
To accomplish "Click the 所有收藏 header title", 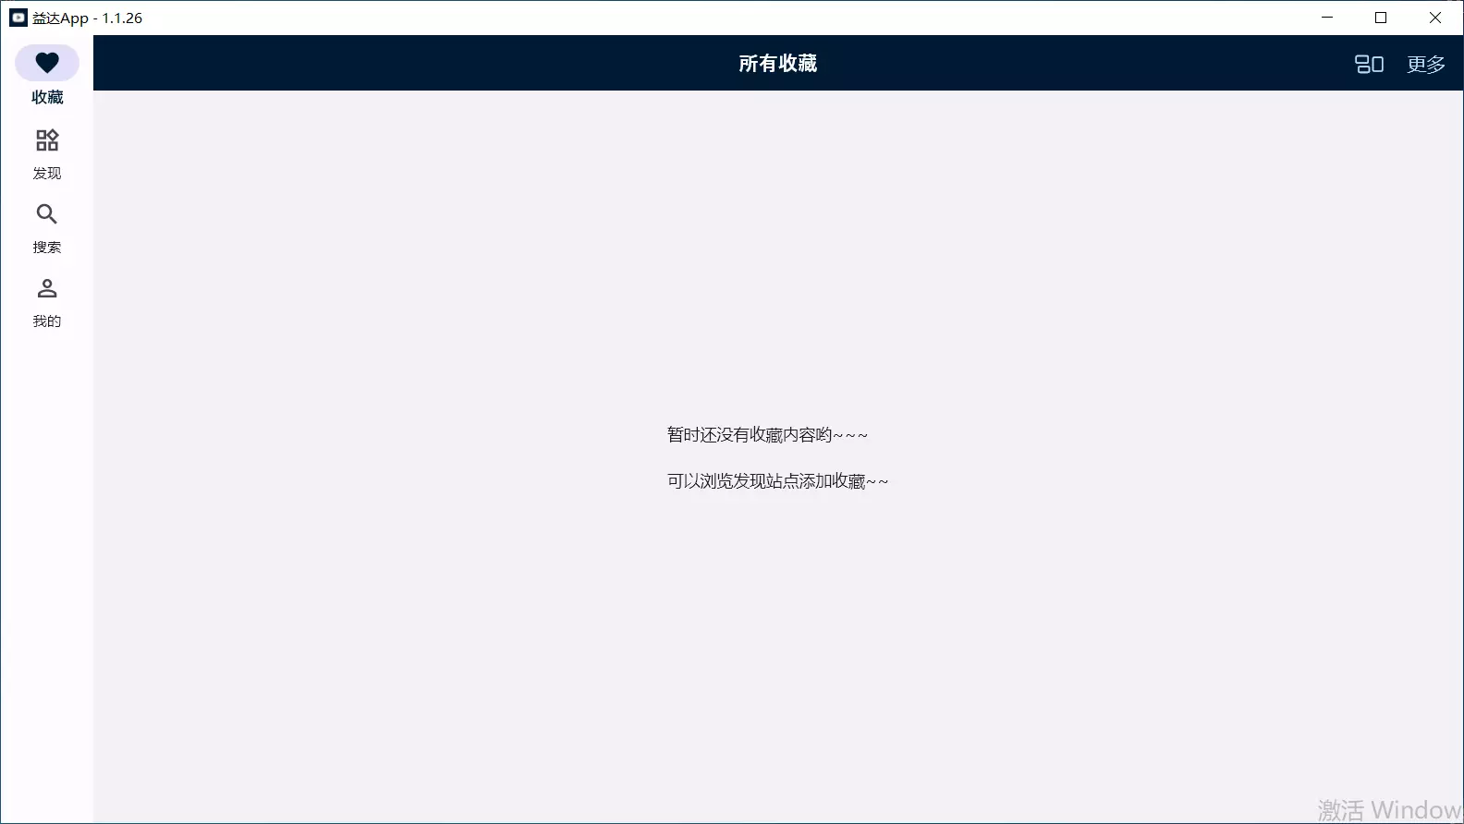I will tap(777, 63).
